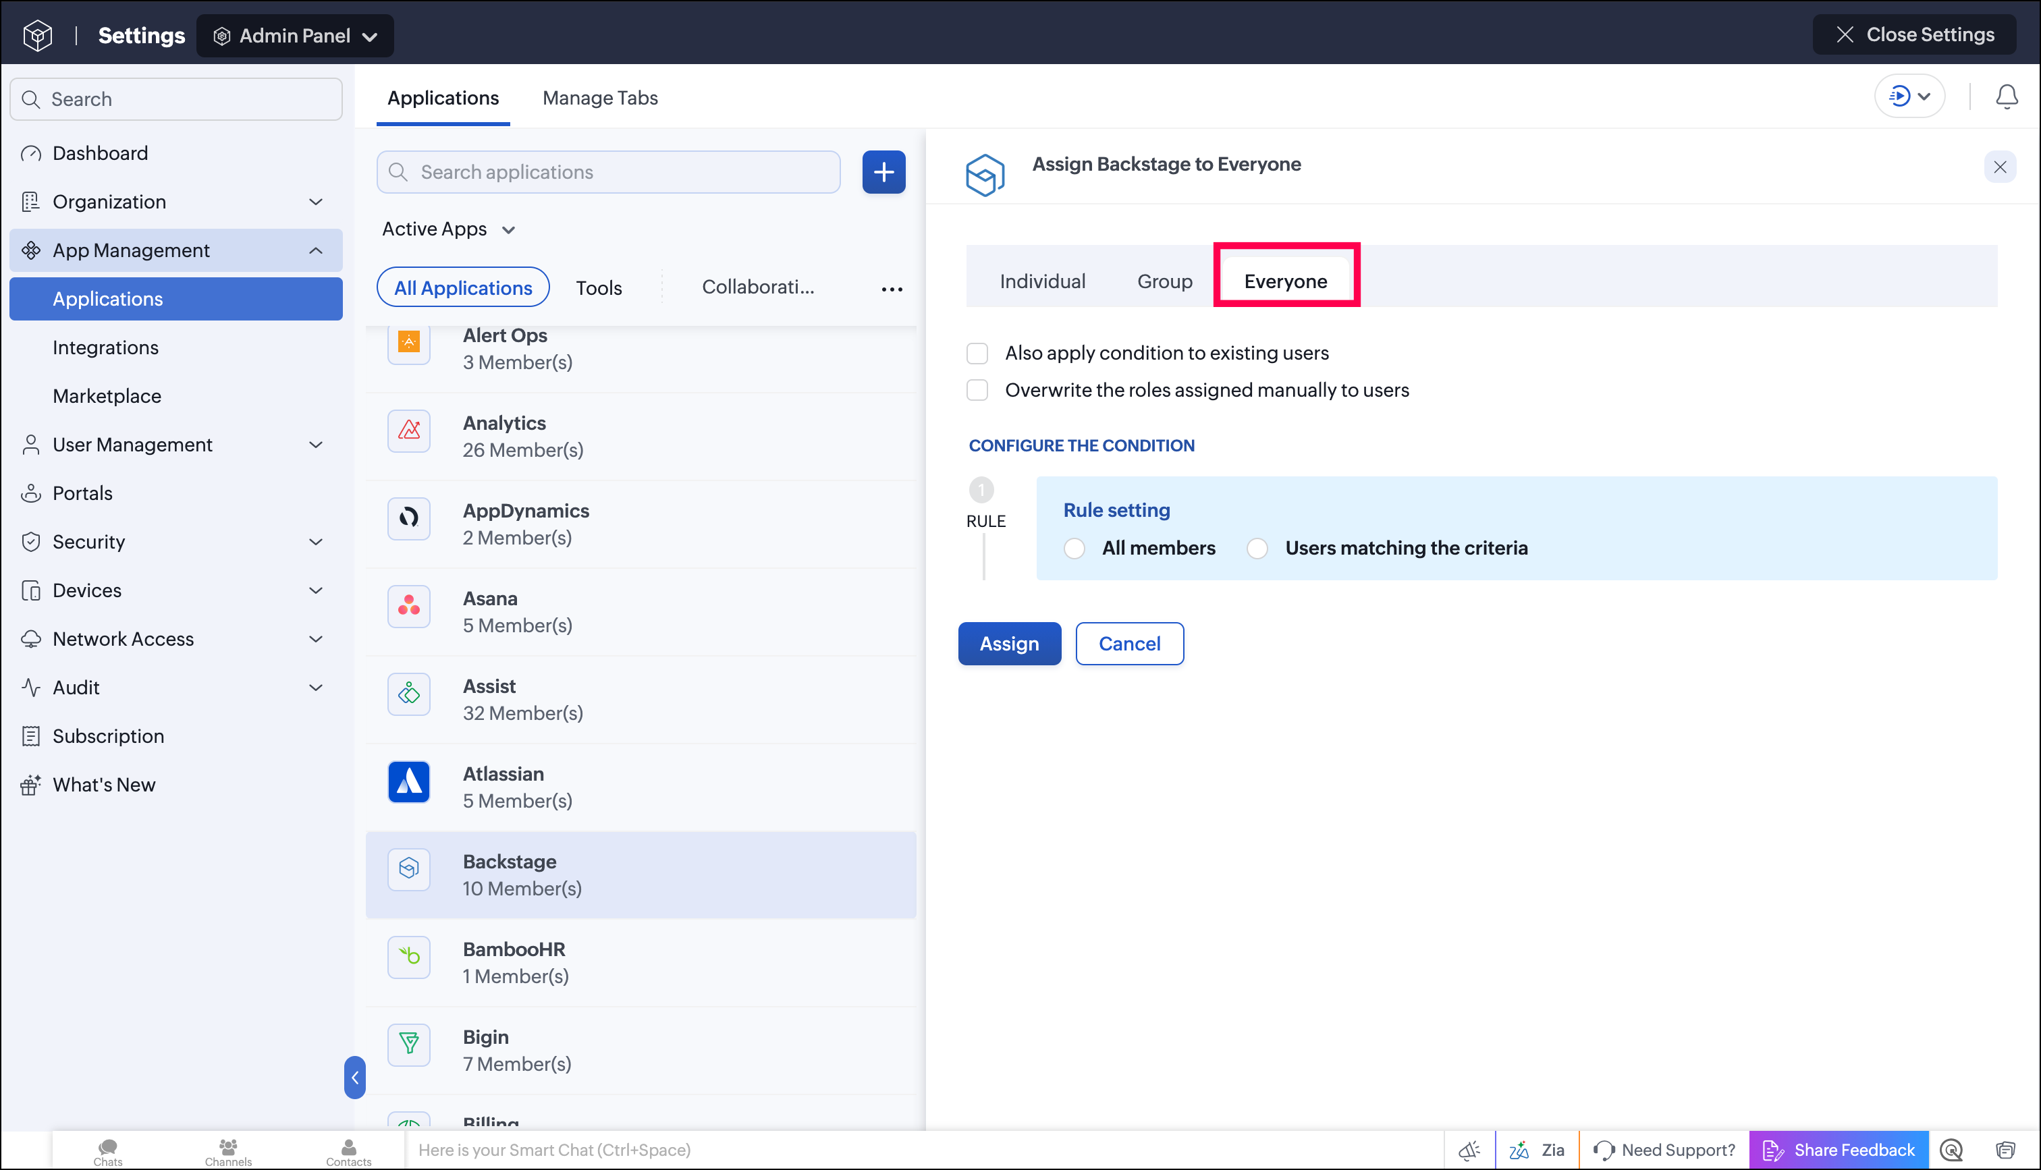Select the Tools category filter

(x=599, y=287)
